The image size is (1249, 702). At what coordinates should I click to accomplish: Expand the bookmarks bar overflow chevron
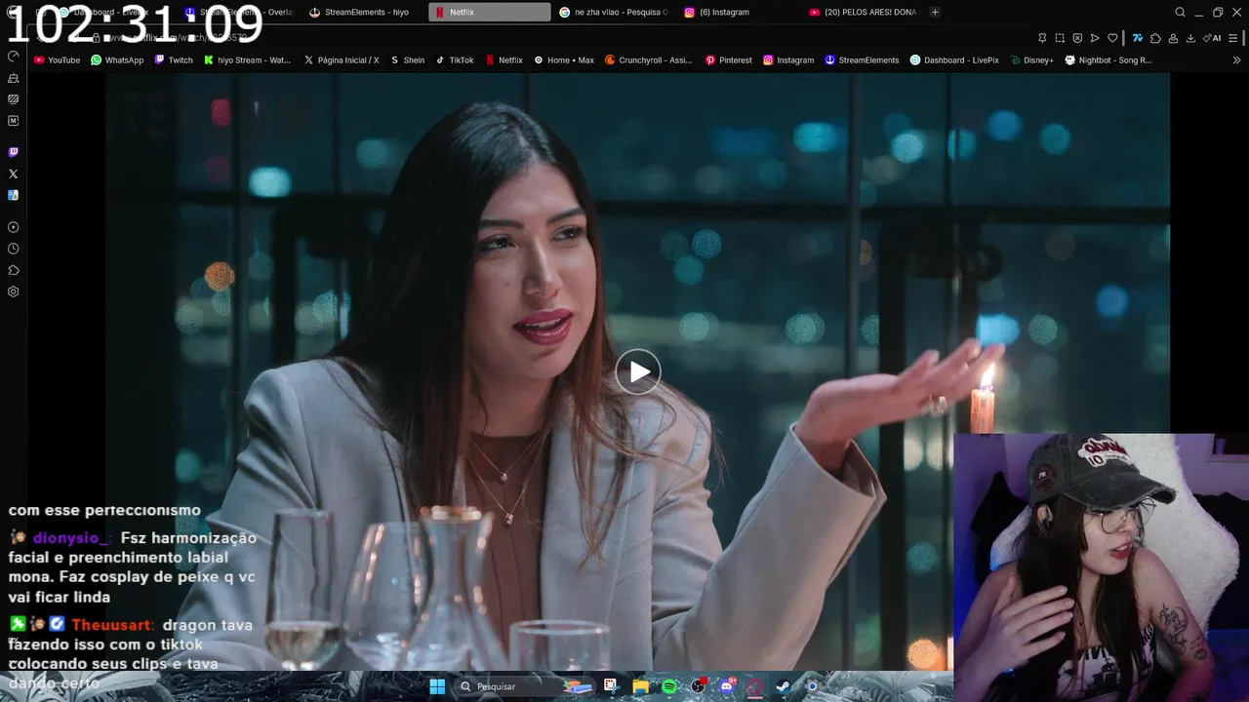[1235, 59]
